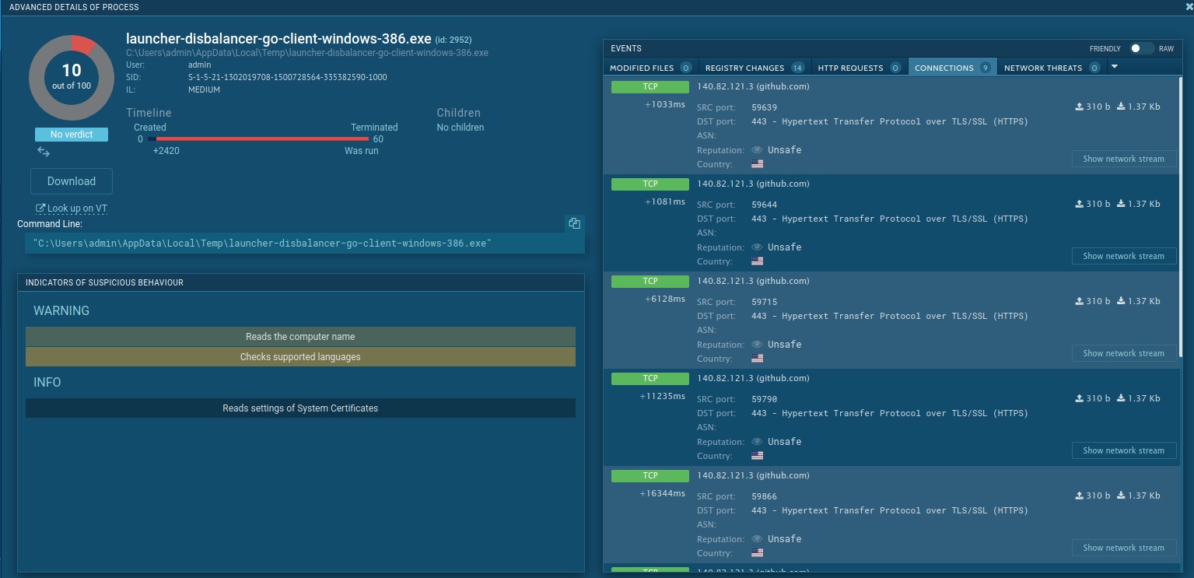This screenshot has width=1194, height=578.
Task: Toggle the Friendly/Raw events switch
Action: click(1141, 48)
